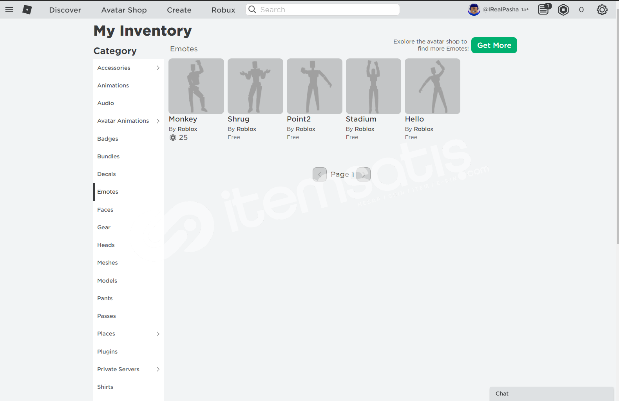Go to the next inventory page
This screenshot has height=401, width=619.
tap(364, 174)
